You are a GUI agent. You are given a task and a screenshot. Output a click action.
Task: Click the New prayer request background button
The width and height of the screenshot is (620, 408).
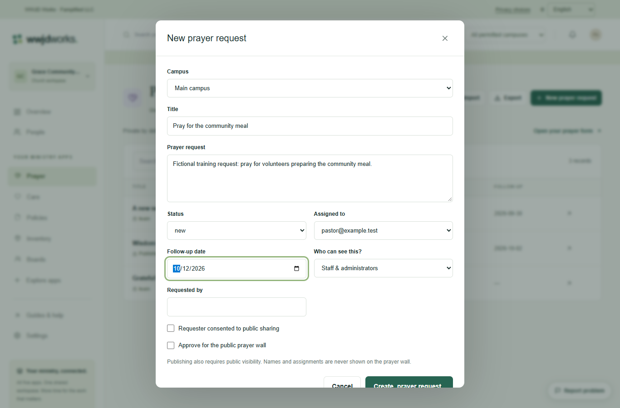click(566, 98)
